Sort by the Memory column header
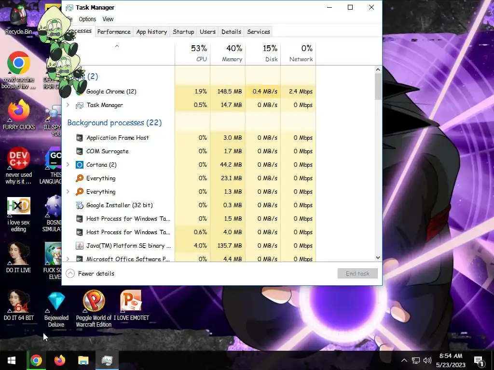The height and width of the screenshot is (370, 494). click(228, 53)
